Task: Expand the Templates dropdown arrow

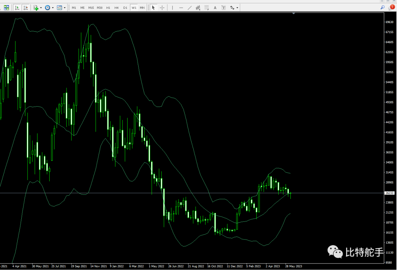Action: (x=65, y=8)
